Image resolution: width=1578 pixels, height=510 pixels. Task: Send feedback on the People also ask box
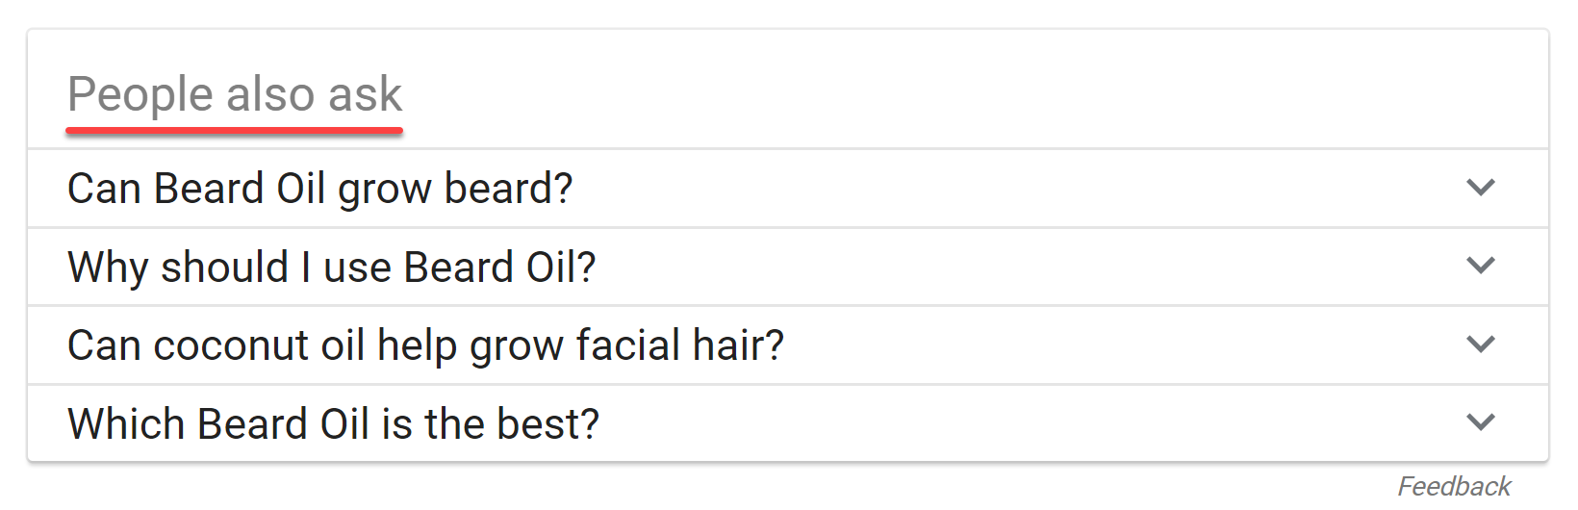pos(1453,487)
